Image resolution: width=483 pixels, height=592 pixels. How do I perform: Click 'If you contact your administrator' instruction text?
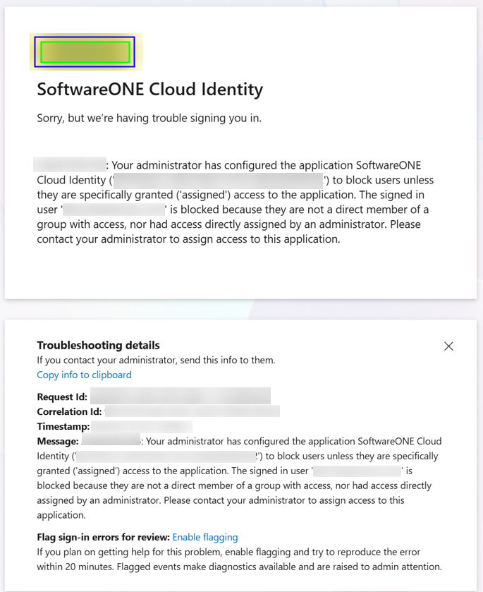coord(156,360)
